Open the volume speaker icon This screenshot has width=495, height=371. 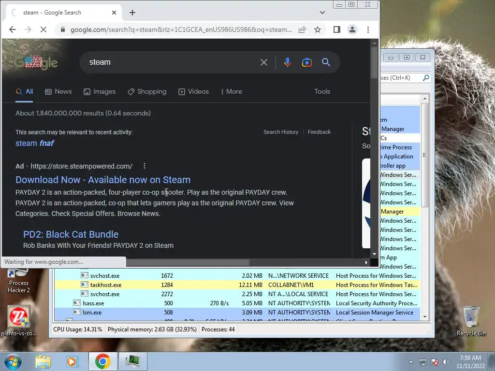coord(446,362)
